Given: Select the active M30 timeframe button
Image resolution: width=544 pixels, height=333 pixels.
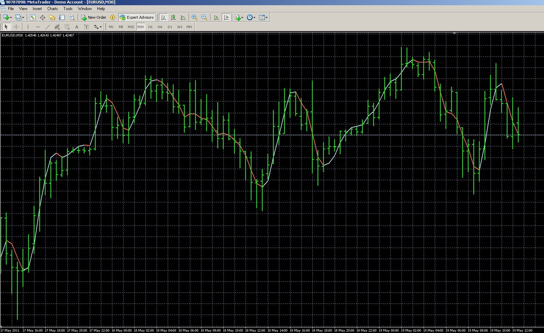Looking at the screenshot, I should pos(141,27).
